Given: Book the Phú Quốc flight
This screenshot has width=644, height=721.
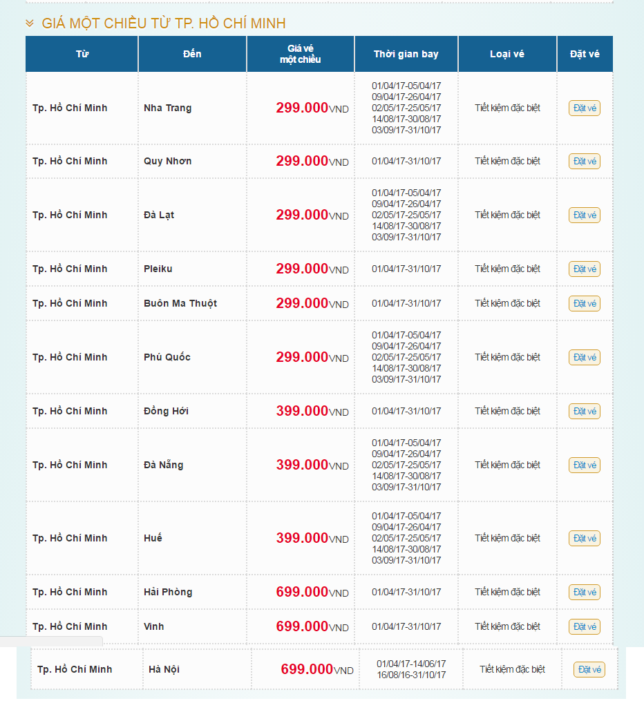Looking at the screenshot, I should 584,358.
